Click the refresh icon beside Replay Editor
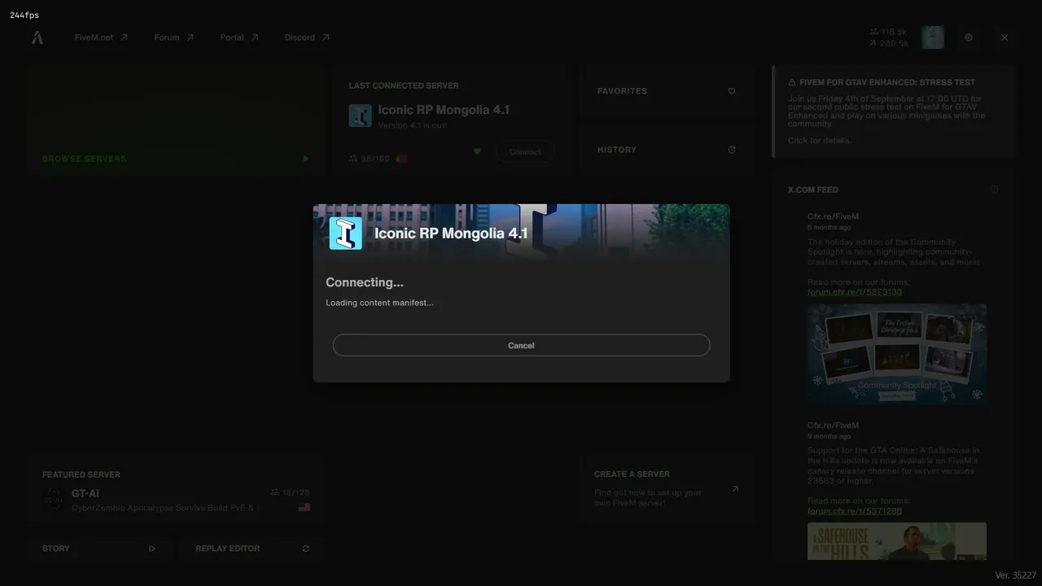Viewport: 1042px width, 586px height. tap(306, 549)
